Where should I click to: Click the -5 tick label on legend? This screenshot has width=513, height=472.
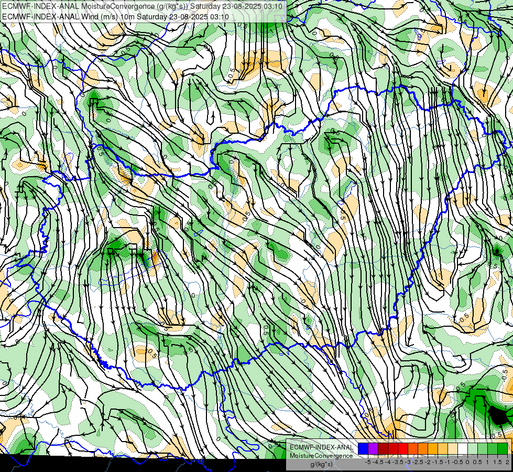368,462
